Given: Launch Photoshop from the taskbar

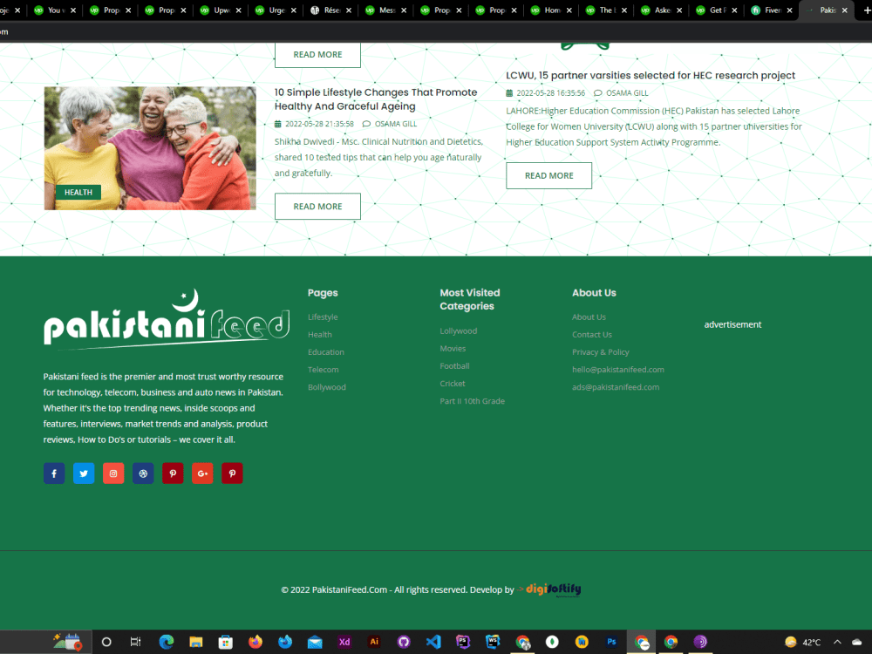Looking at the screenshot, I should tap(612, 642).
